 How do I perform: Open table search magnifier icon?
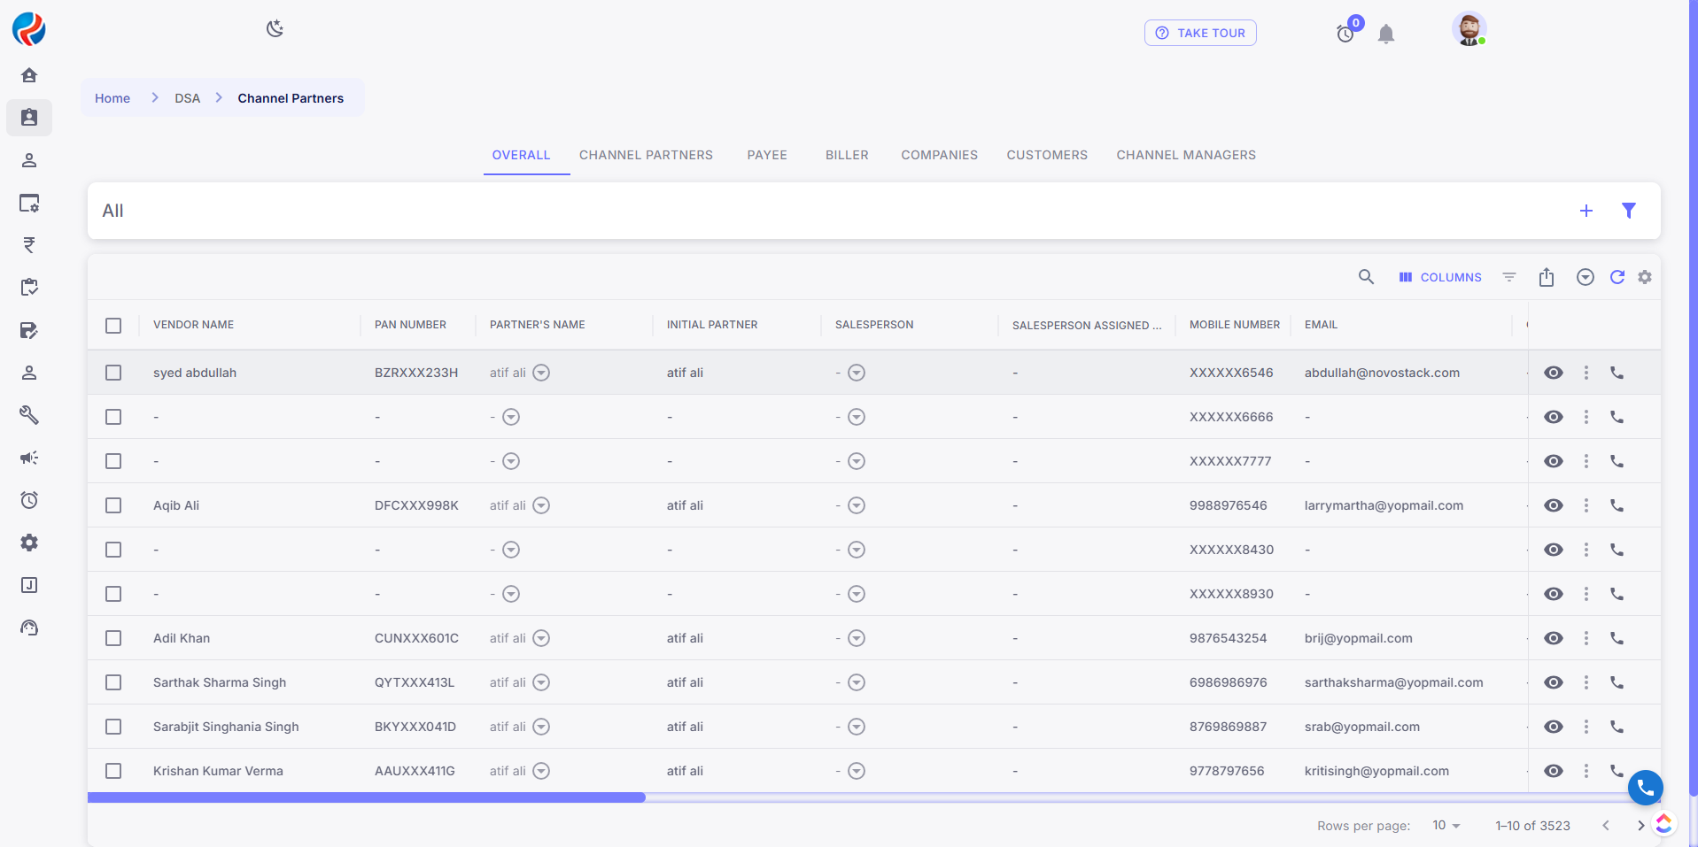tap(1366, 277)
